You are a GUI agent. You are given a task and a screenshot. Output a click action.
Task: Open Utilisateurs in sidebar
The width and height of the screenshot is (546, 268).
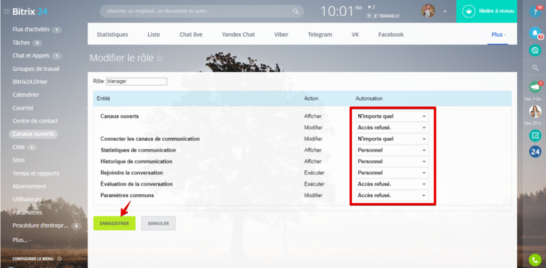[27, 199]
